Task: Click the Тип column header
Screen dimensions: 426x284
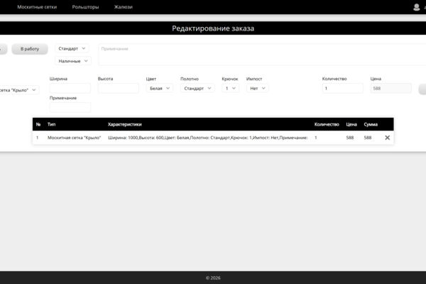Action: tap(51, 124)
